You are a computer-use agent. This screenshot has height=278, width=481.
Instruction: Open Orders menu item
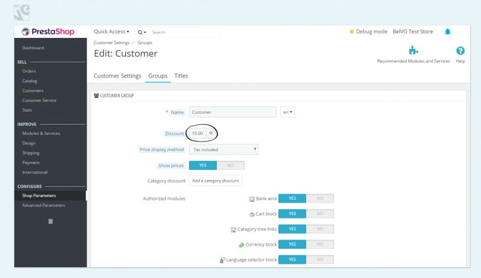coord(29,71)
